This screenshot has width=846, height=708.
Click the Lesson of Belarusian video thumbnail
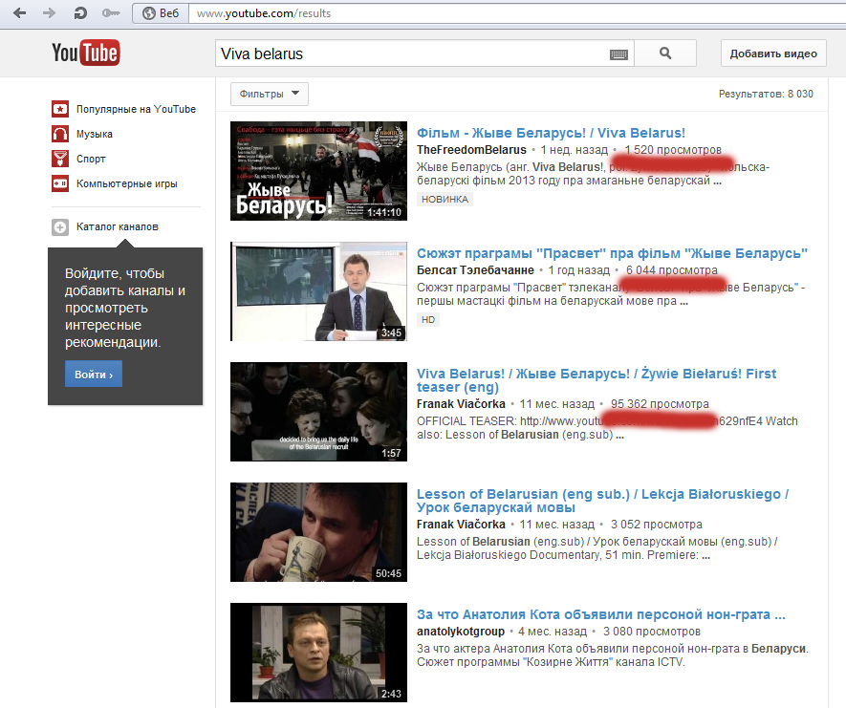tap(318, 532)
